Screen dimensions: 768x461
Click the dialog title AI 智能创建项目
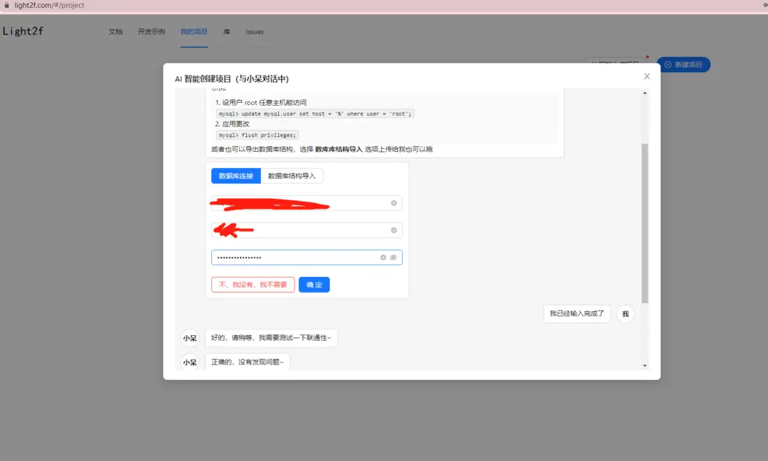click(x=232, y=79)
